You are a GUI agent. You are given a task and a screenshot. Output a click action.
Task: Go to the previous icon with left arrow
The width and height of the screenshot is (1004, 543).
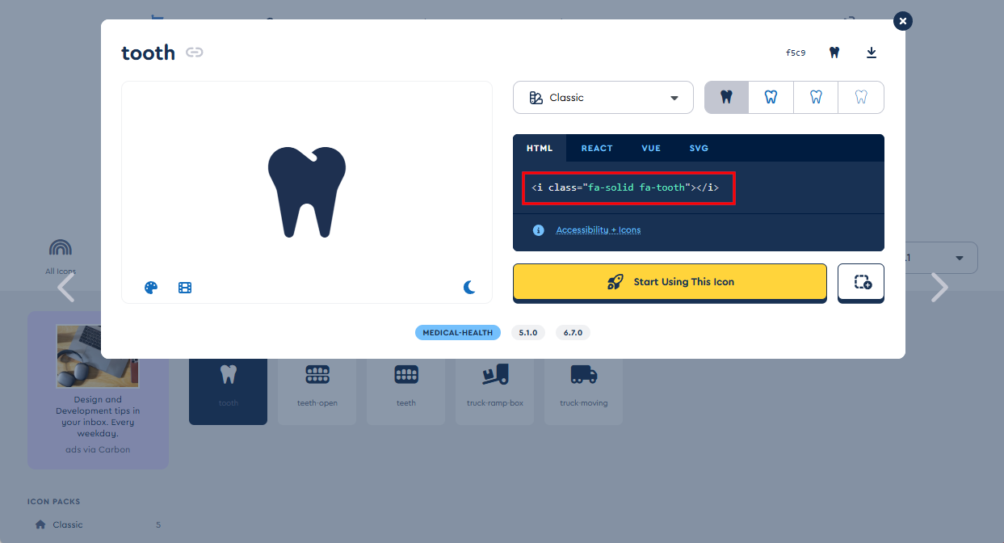pyautogui.click(x=65, y=287)
